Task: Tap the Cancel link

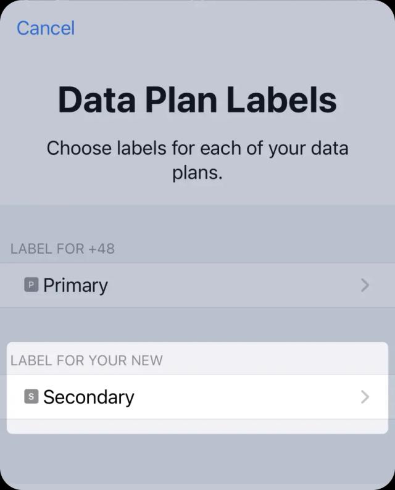Action: pos(46,28)
